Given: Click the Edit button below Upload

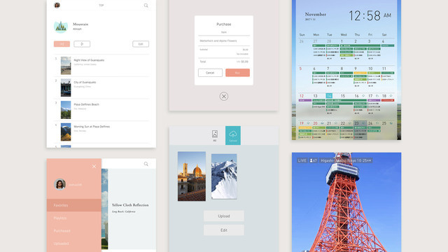Looking at the screenshot, I should [224, 230].
